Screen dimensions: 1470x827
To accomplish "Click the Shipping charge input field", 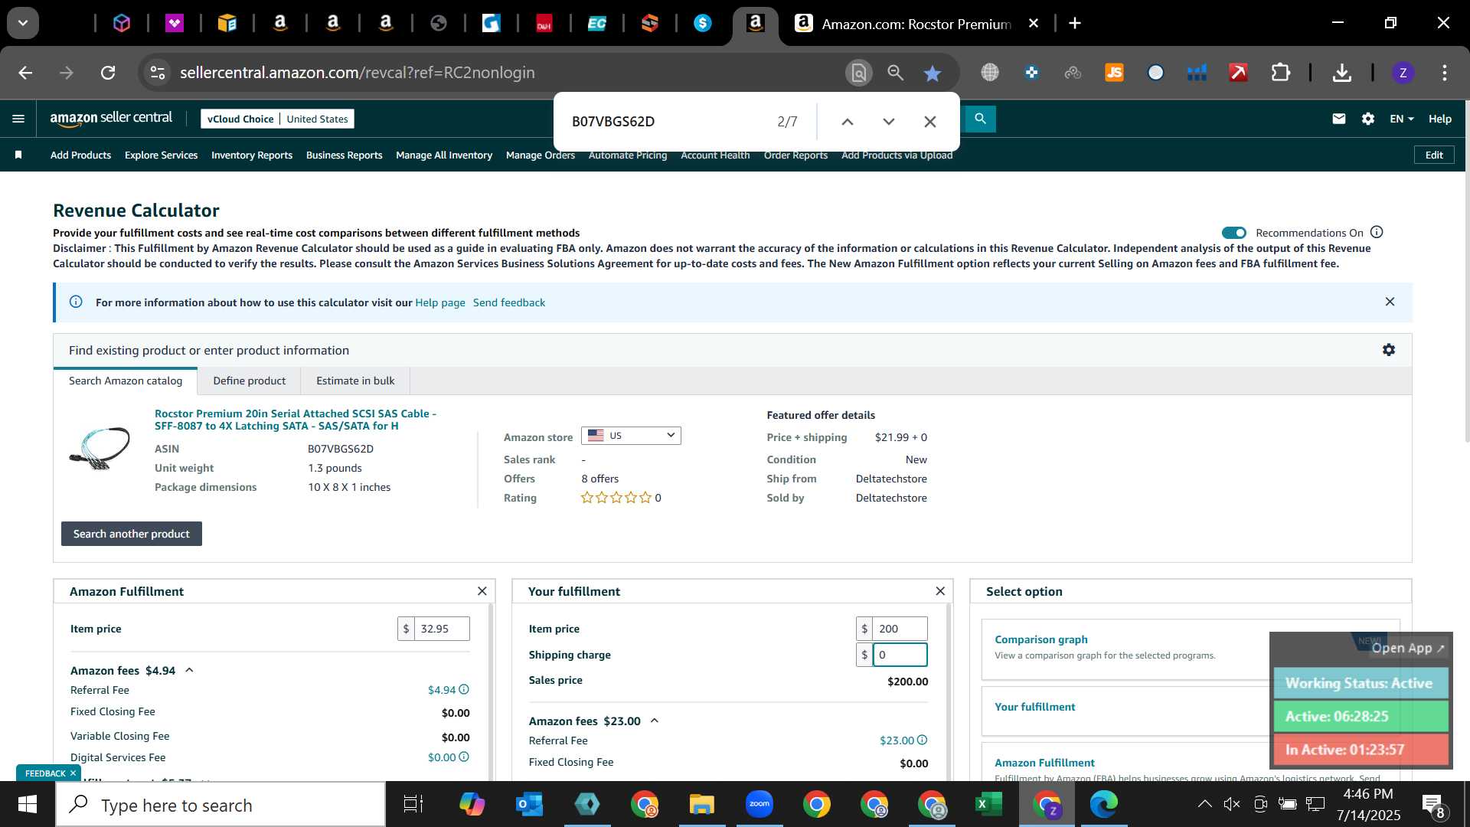I will (900, 655).
